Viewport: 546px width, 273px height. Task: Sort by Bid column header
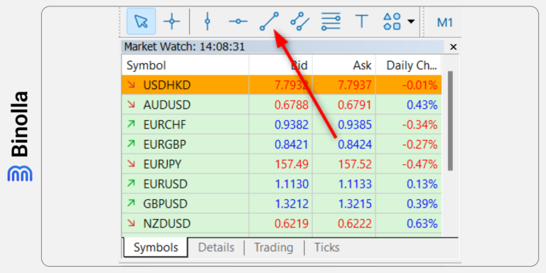(x=281, y=65)
